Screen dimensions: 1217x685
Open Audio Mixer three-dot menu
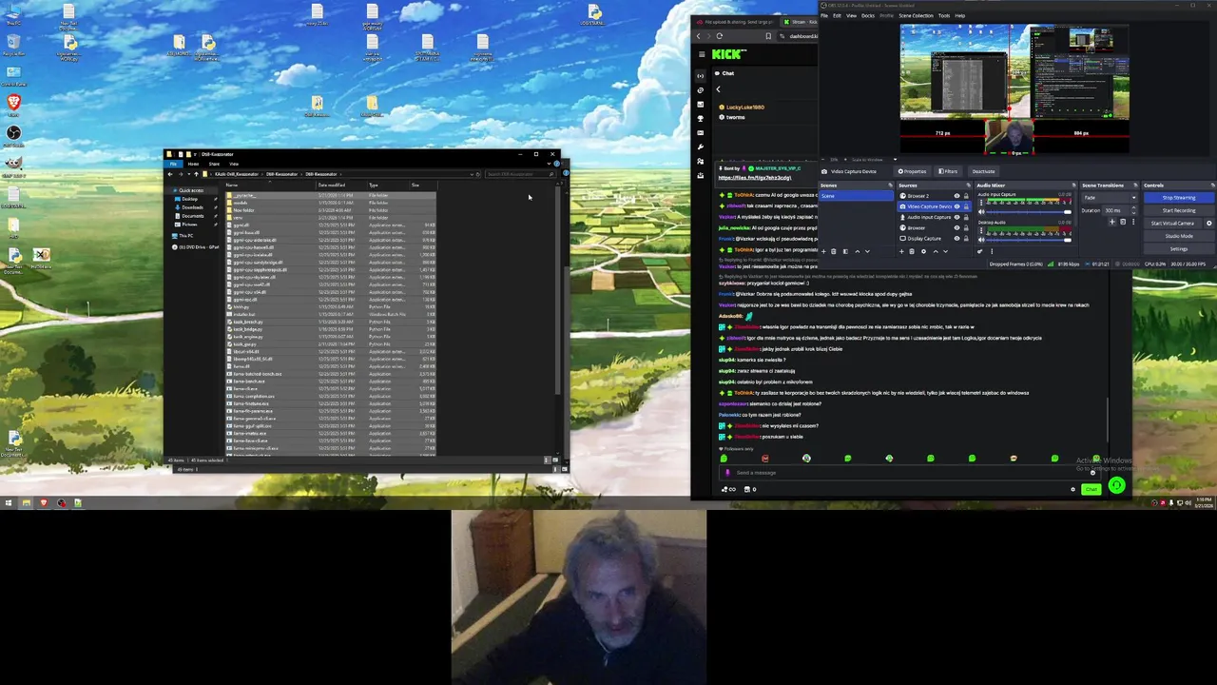click(x=992, y=251)
